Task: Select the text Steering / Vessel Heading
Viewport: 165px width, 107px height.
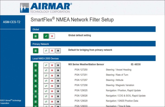Action: [119, 70]
